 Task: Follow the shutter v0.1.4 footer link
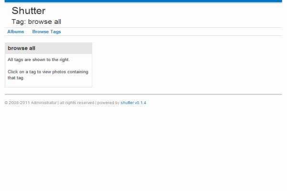[133, 103]
